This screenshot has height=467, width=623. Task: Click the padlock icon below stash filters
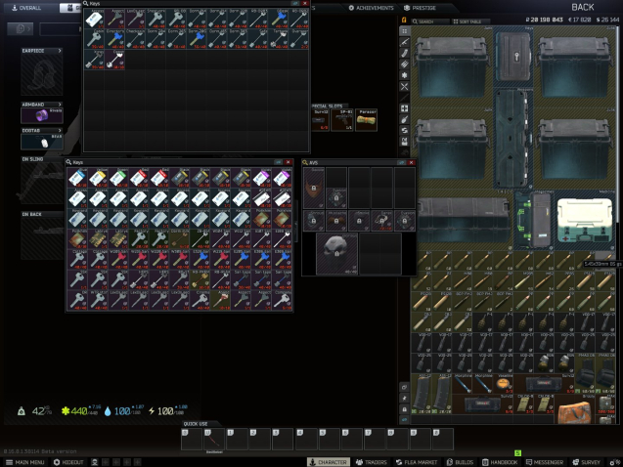point(405,409)
